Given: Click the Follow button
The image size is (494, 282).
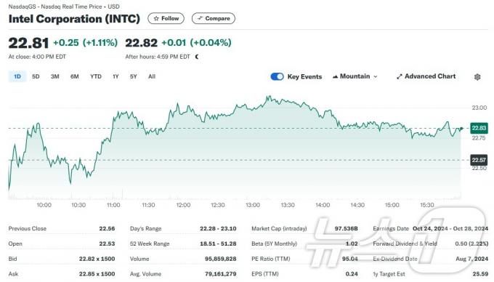Looking at the screenshot, I should (x=166, y=19).
